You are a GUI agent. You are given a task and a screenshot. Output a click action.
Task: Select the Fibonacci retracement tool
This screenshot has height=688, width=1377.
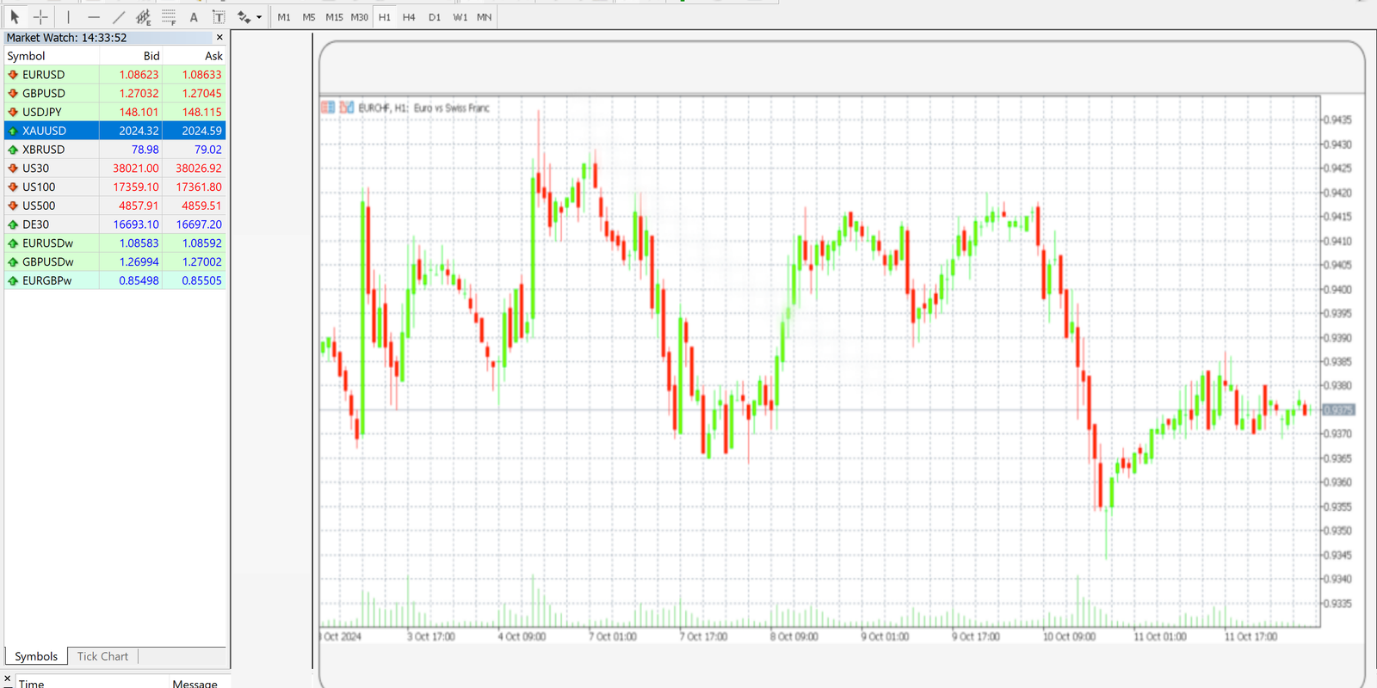pos(169,16)
